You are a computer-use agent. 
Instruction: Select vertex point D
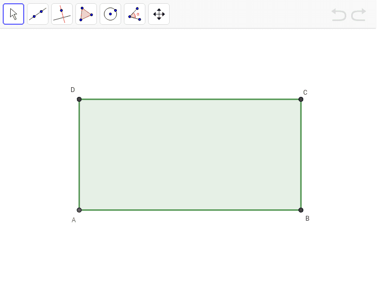(79, 99)
